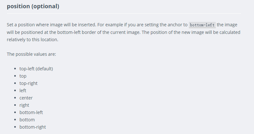Click 'The possible values are:' text
This screenshot has width=254, height=134.
[31, 54]
